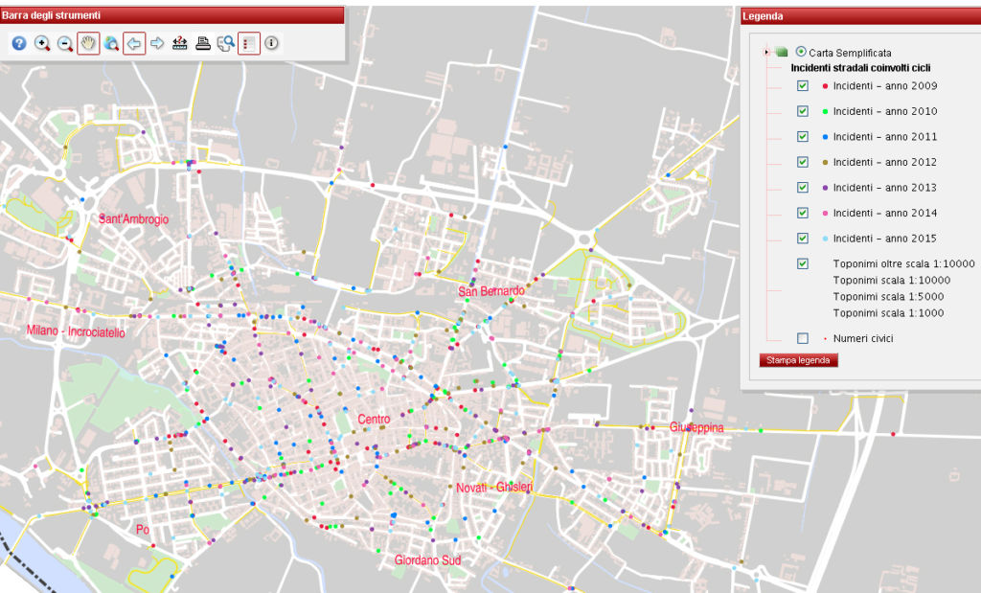
Task: Select the zoom in magnifier tool
Action: click(42, 43)
